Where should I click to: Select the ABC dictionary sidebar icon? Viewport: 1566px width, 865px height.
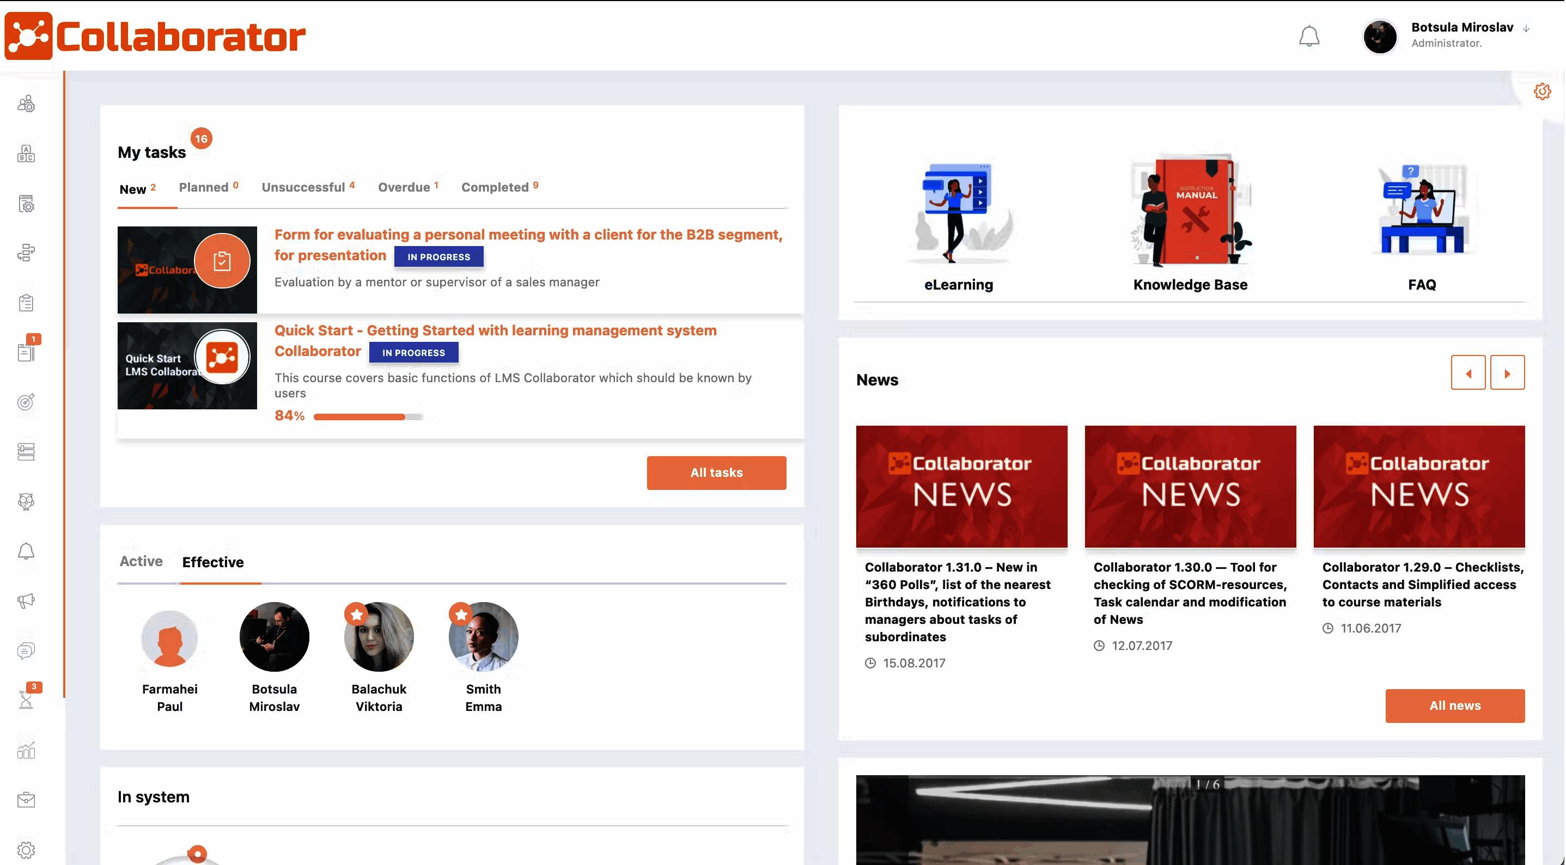pos(26,154)
